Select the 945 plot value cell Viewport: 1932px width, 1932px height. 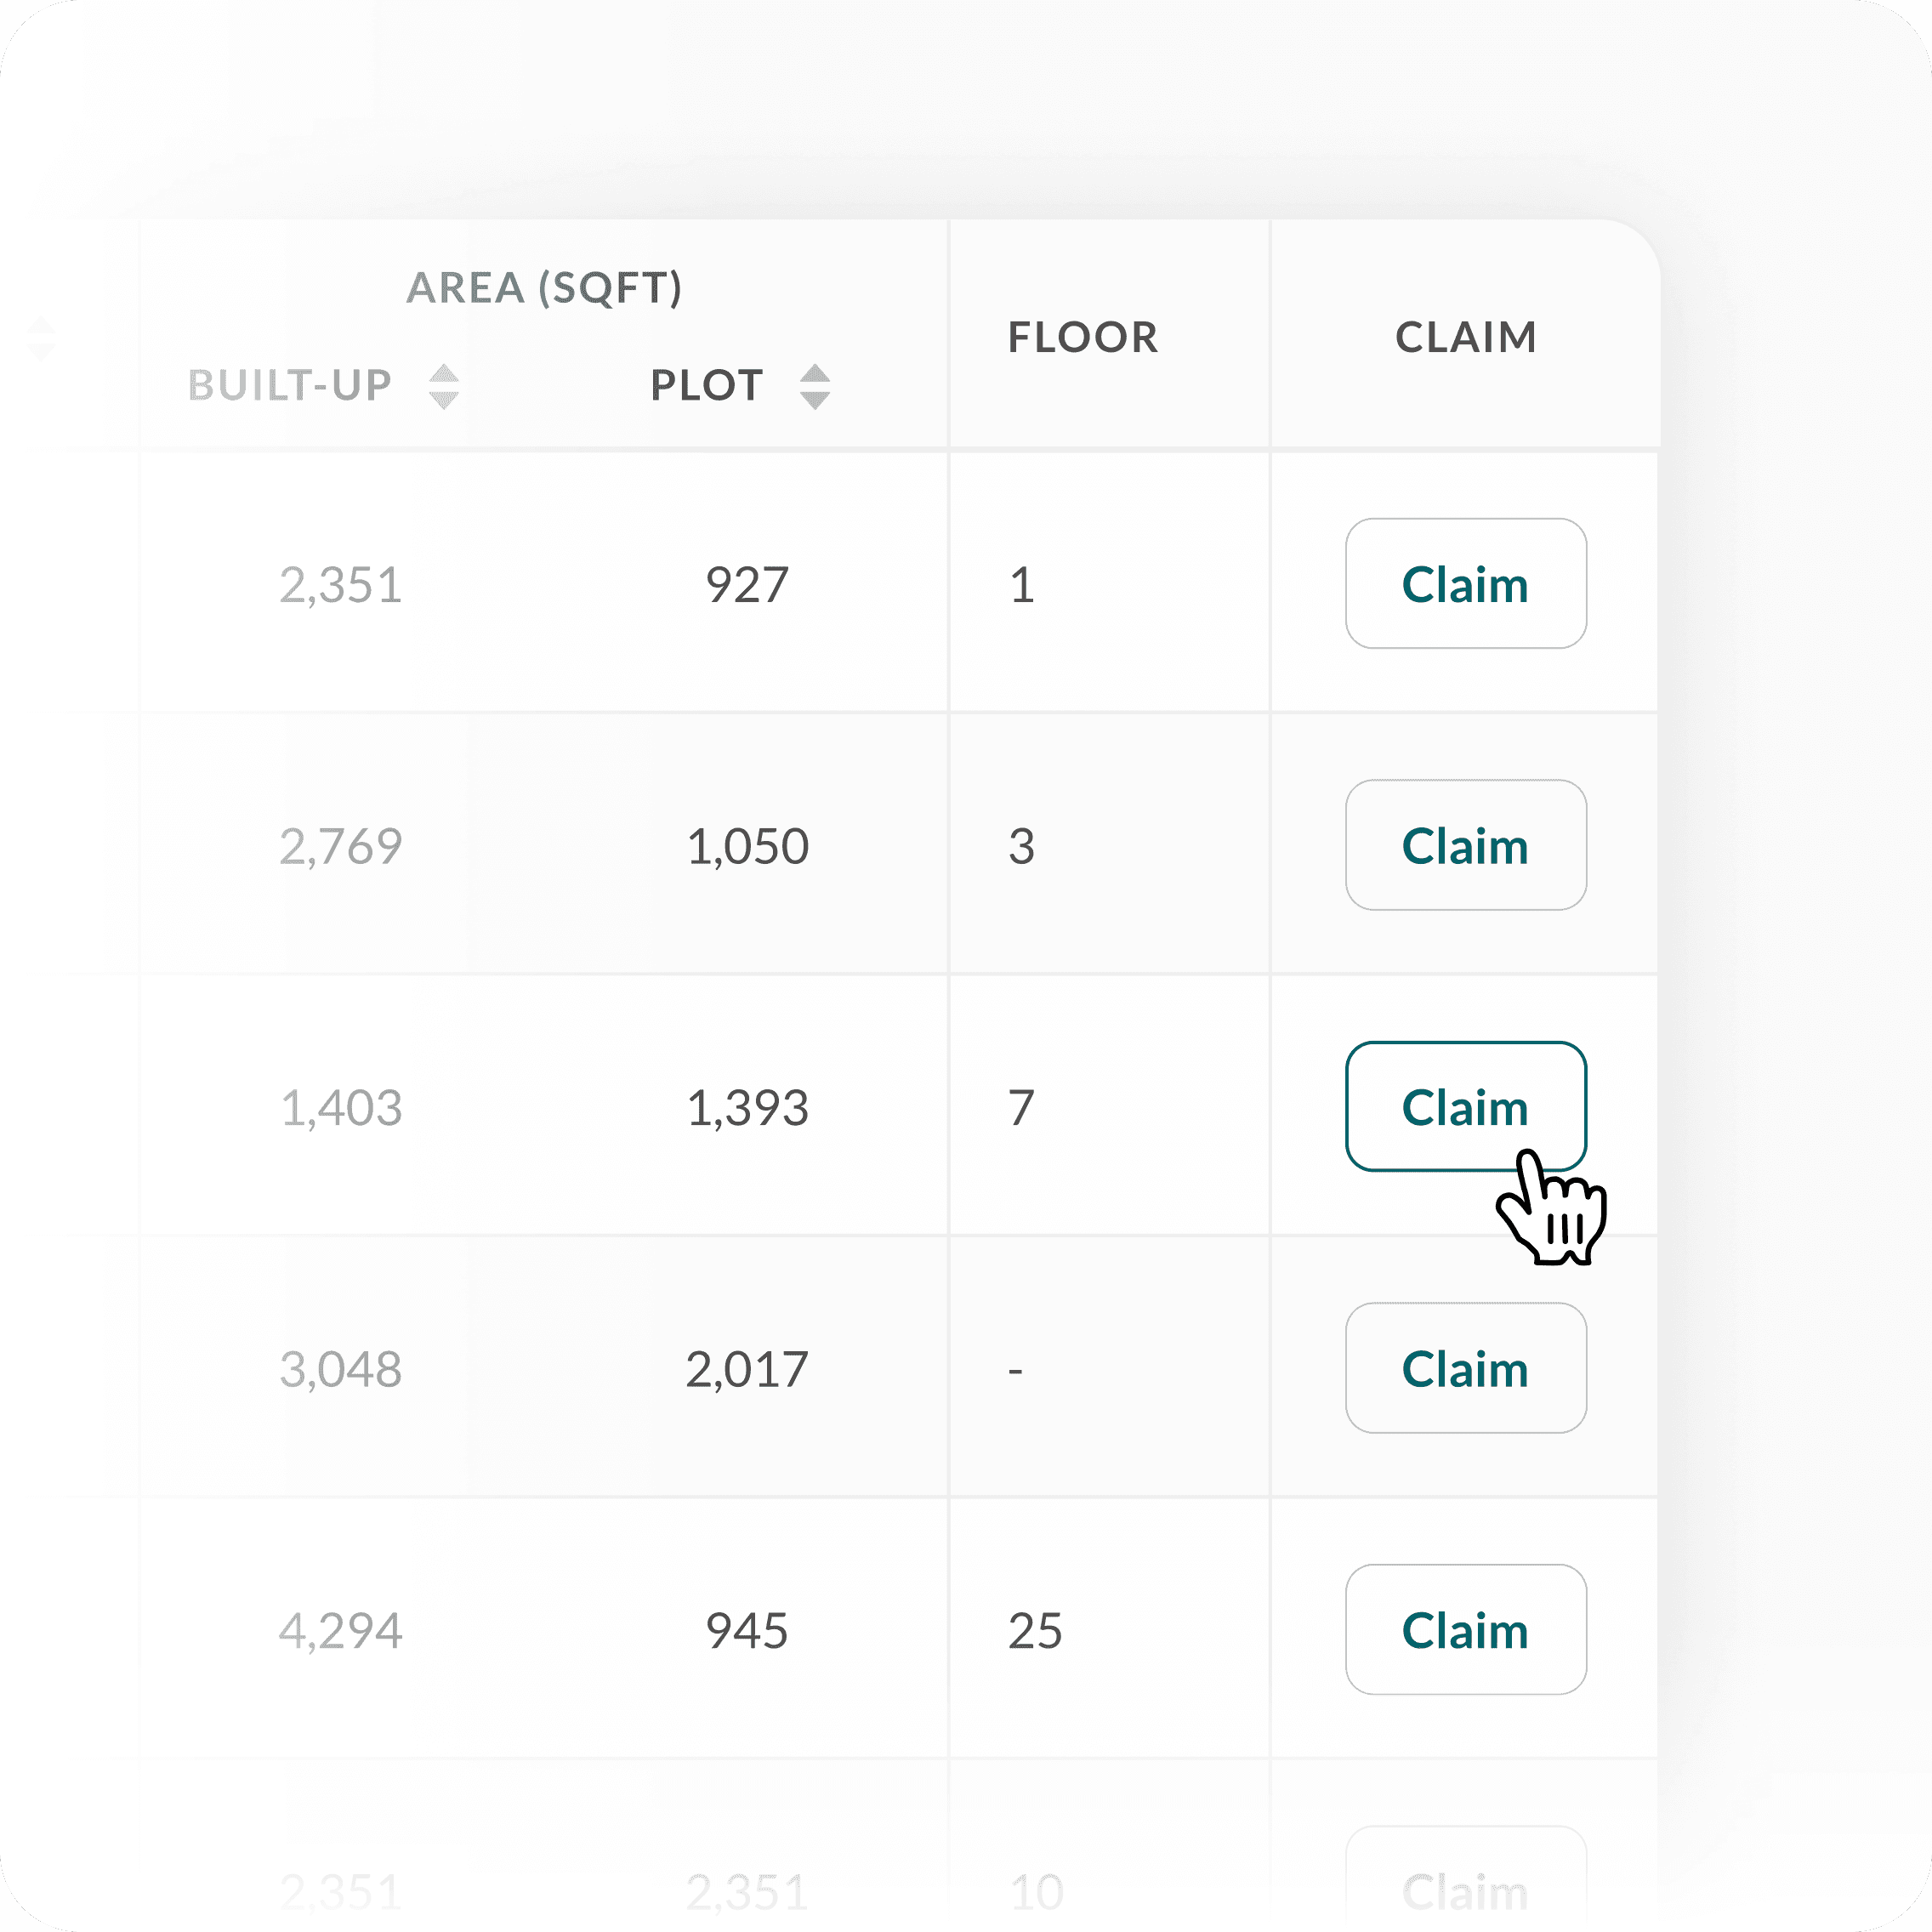click(x=747, y=1631)
